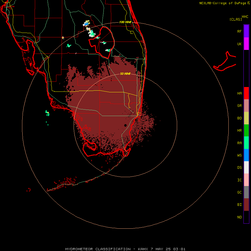
Task: Click the UK legend label
Action: (240, 44)
